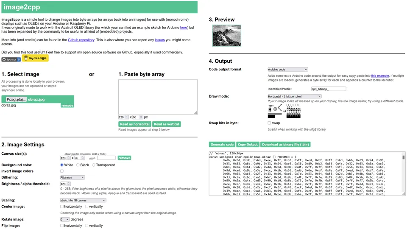Enable flip image vertically
The height and width of the screenshot is (229, 407).
(86, 226)
